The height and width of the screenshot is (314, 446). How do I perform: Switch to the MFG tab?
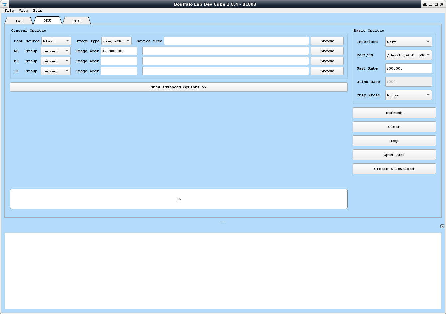point(77,21)
